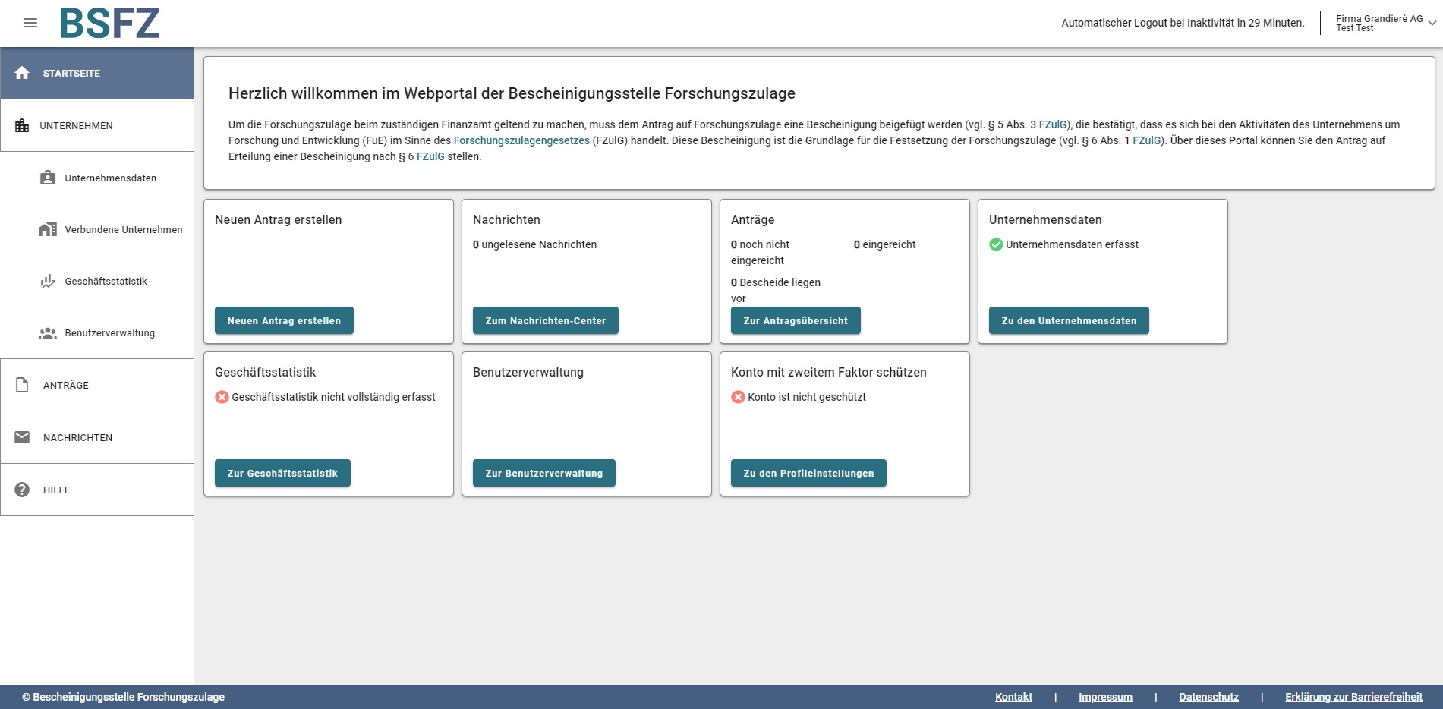Open the Impressum footer link
Image resolution: width=1443 pixels, height=709 pixels.
click(x=1105, y=697)
